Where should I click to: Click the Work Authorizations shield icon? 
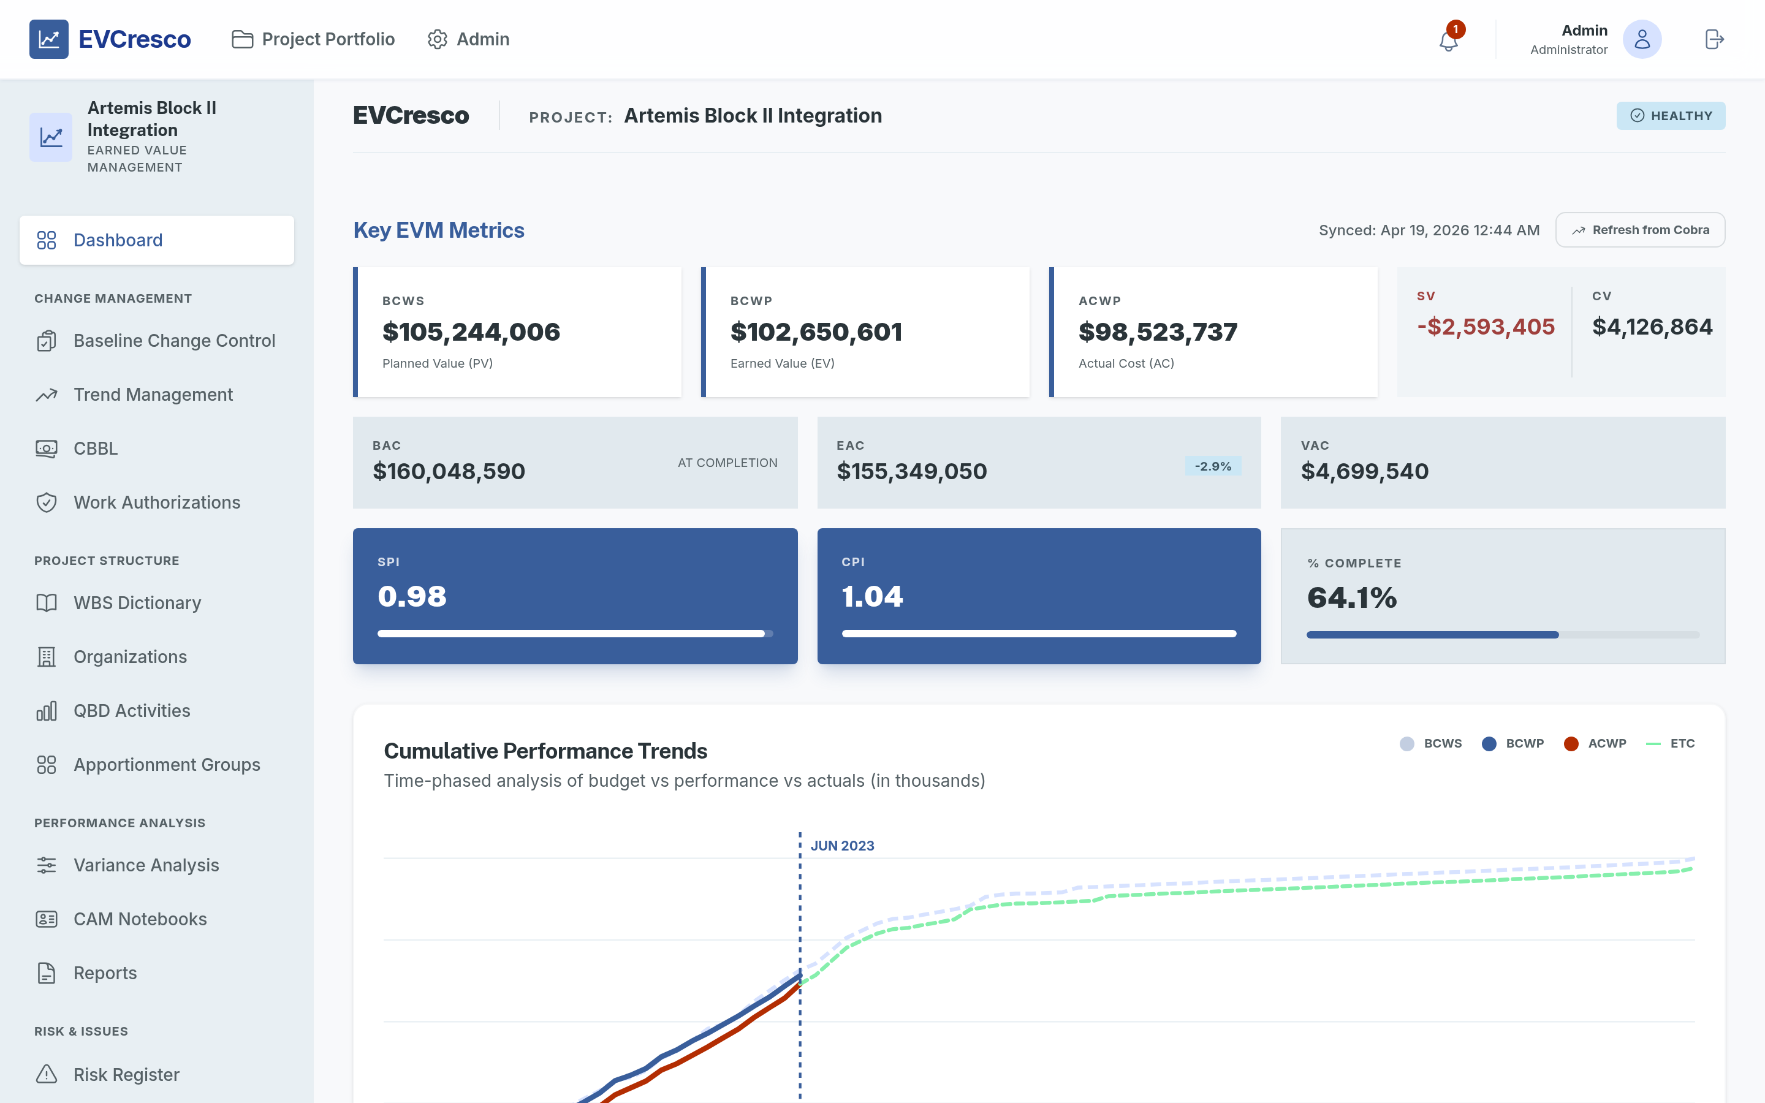47,502
